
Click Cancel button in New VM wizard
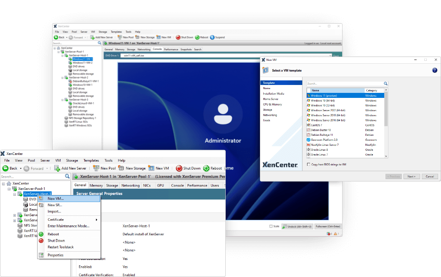429,177
